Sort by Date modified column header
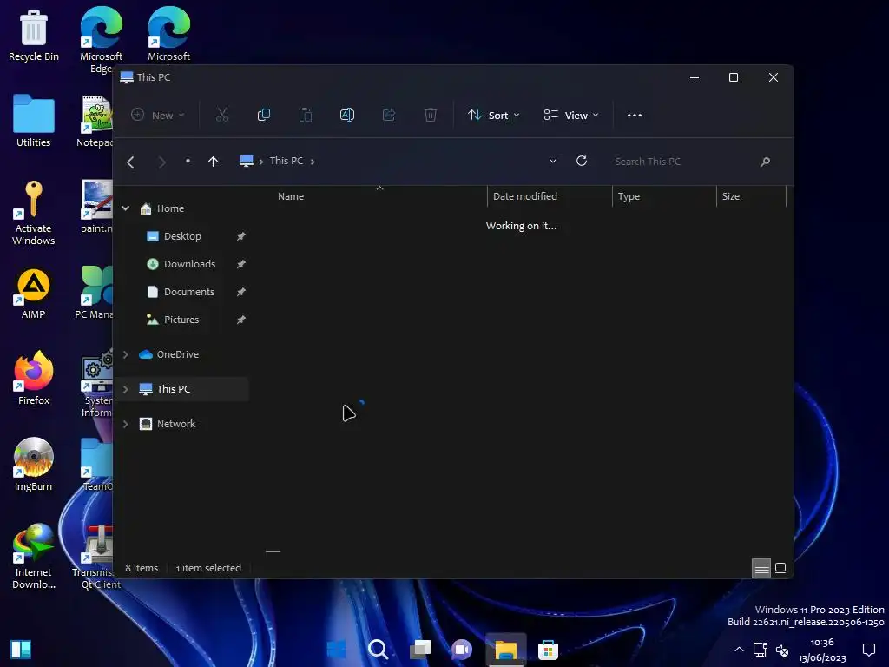 (550, 196)
